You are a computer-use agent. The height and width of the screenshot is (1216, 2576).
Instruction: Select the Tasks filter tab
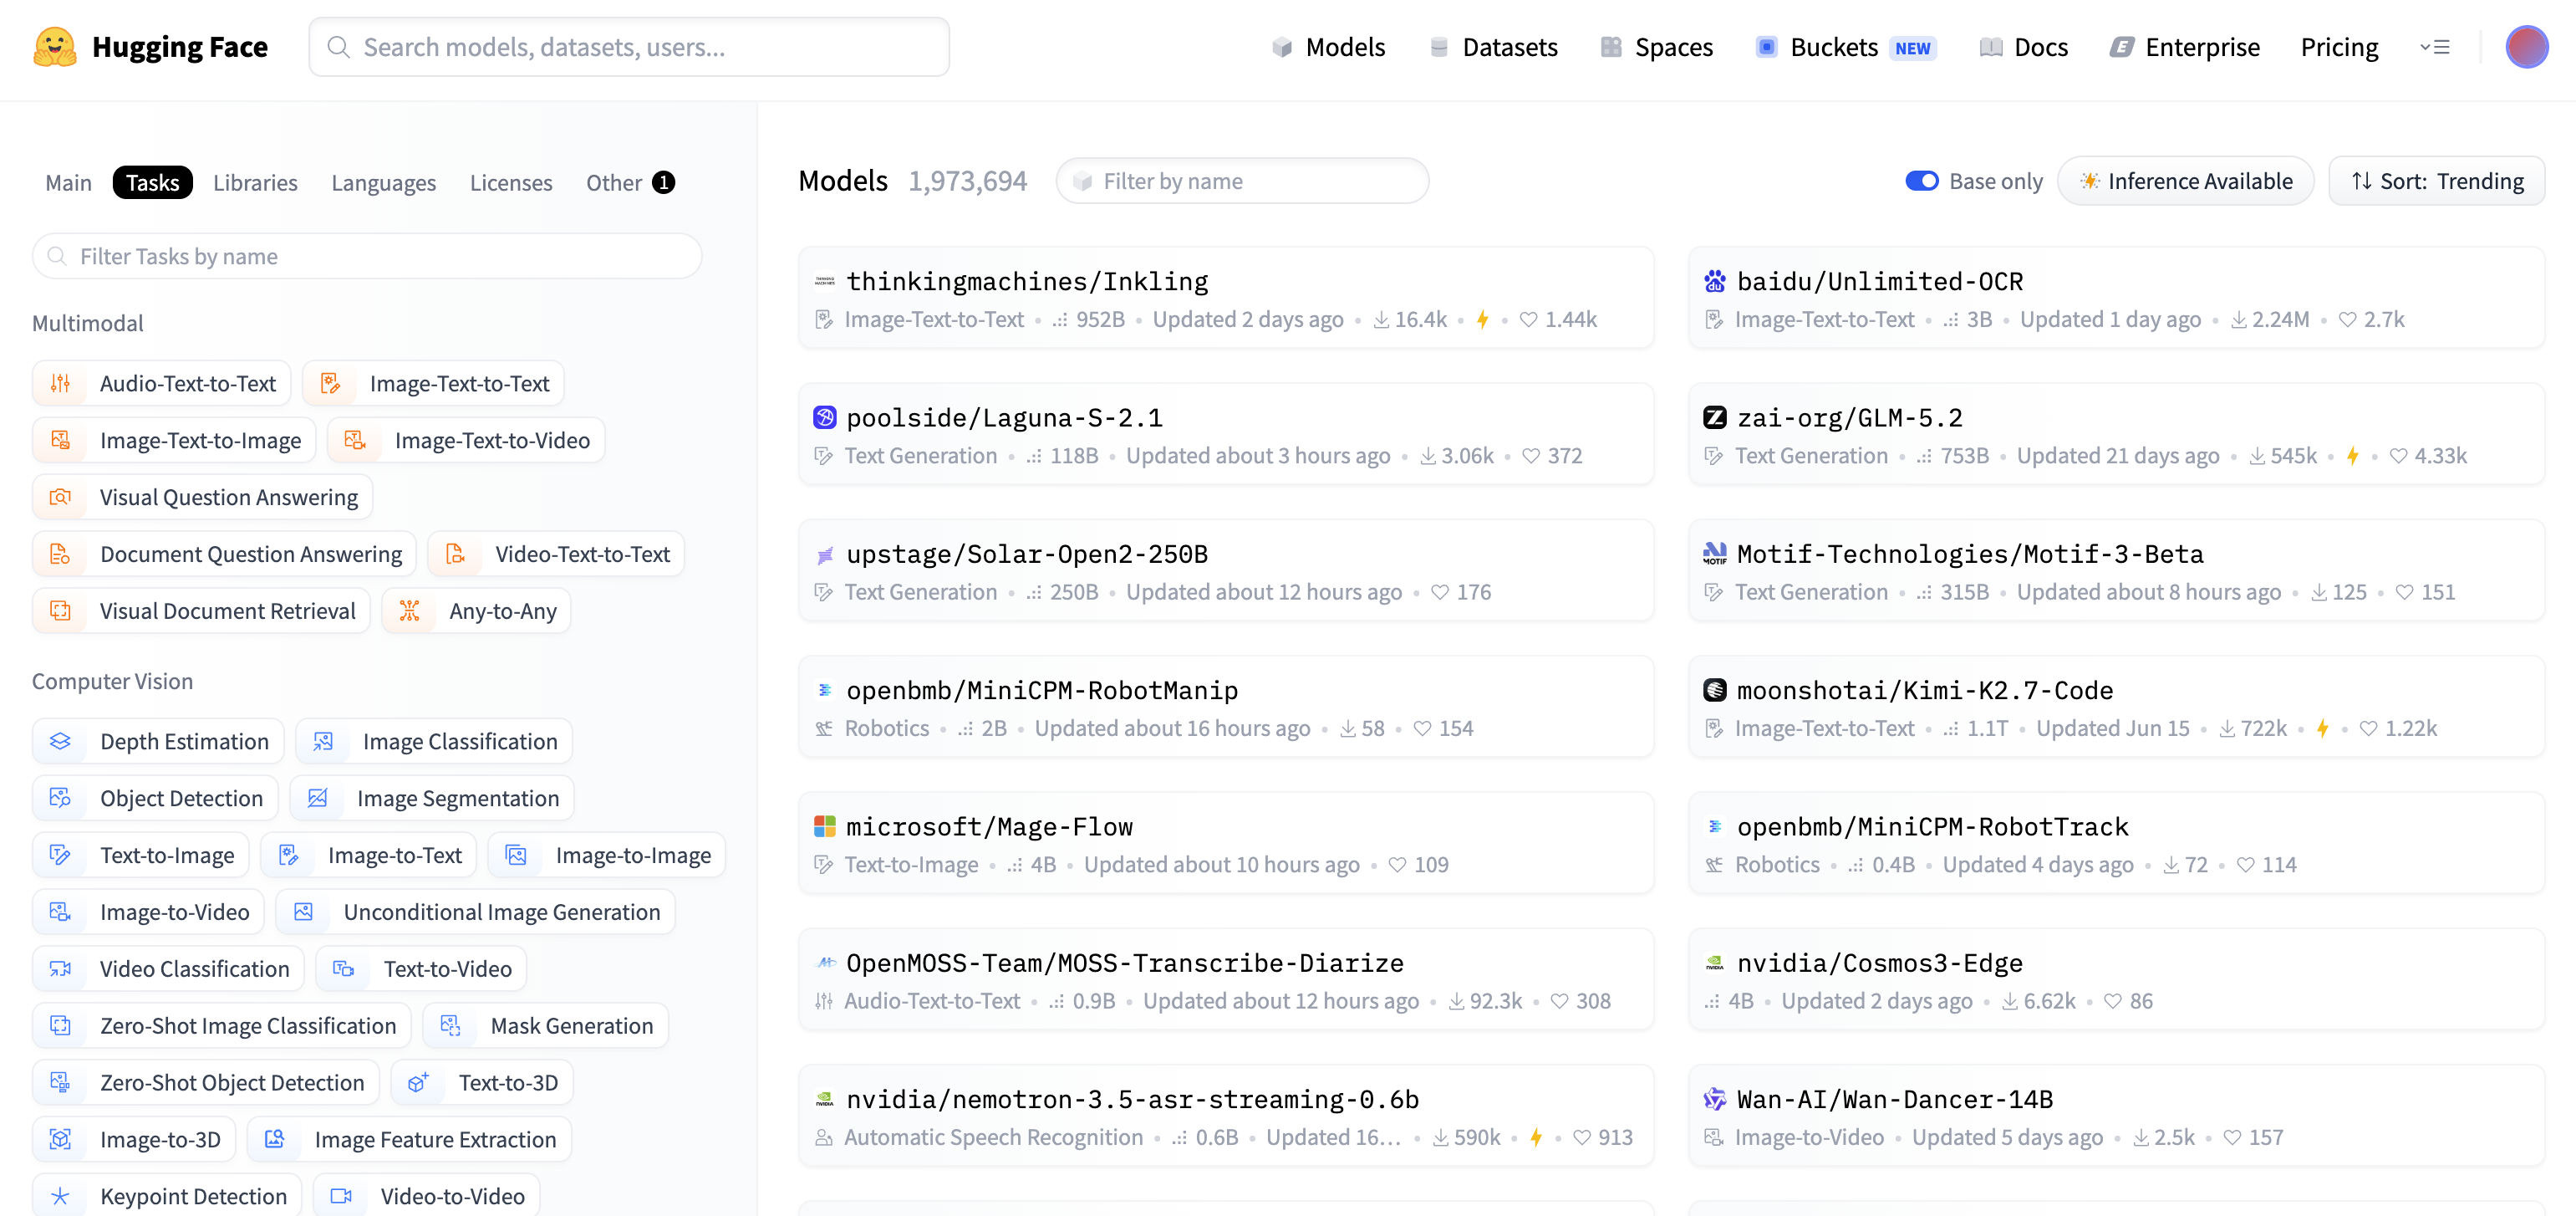(152, 183)
